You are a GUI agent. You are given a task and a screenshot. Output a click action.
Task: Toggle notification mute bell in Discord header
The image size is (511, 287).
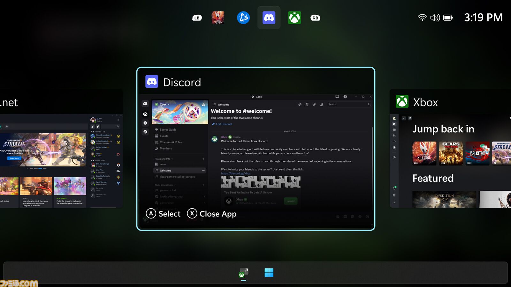tap(307, 104)
